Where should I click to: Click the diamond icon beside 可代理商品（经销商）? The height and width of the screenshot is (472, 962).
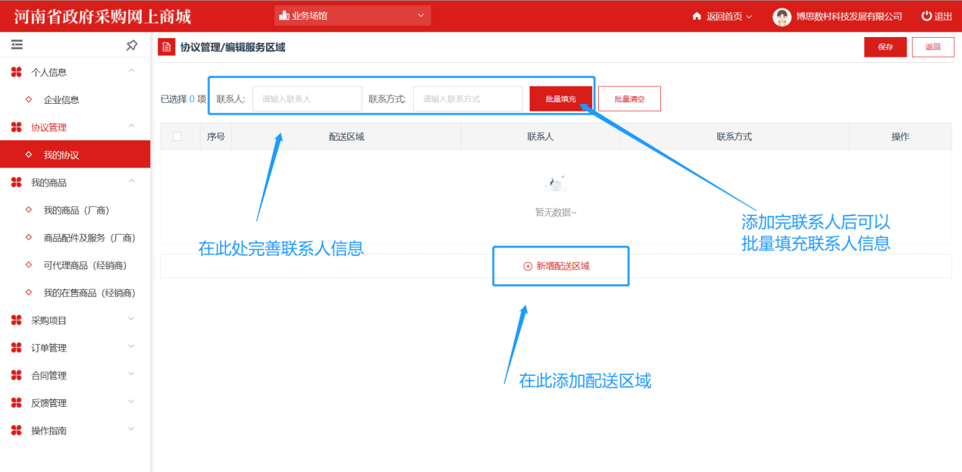pyautogui.click(x=29, y=265)
